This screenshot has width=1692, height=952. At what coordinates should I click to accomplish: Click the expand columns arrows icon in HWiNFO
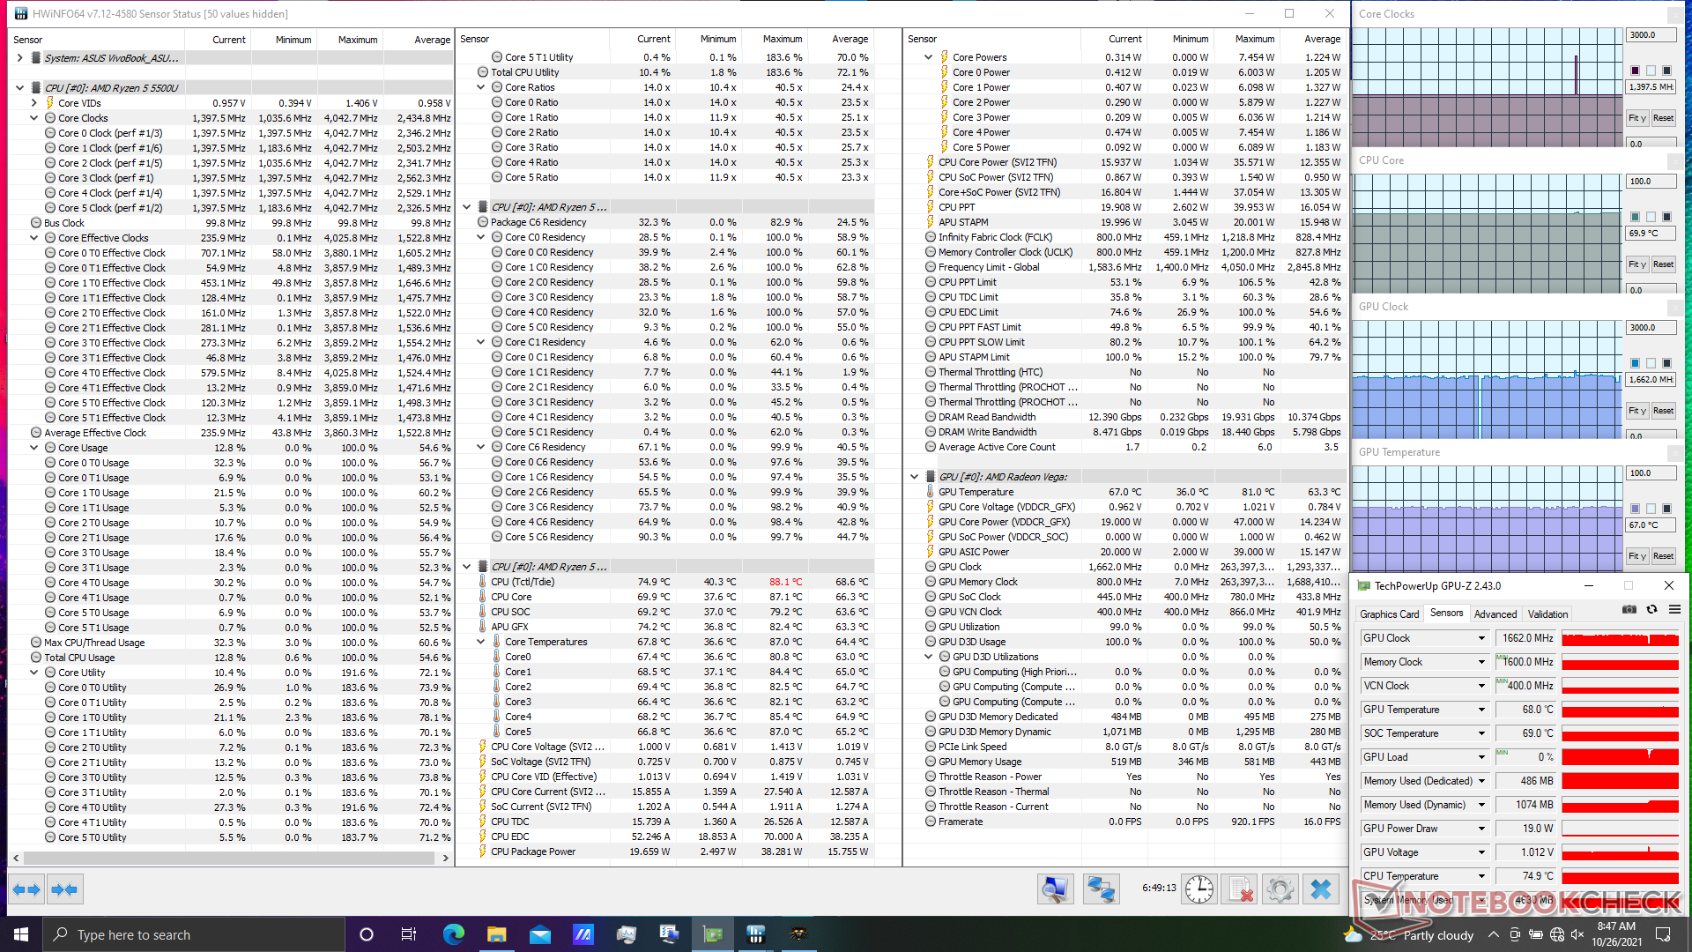[26, 890]
